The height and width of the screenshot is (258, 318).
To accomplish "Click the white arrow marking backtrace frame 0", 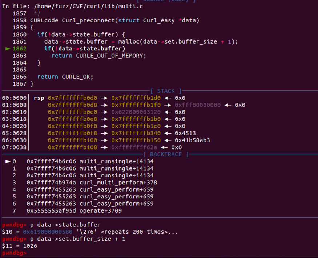I will pyautogui.click(x=8, y=161).
